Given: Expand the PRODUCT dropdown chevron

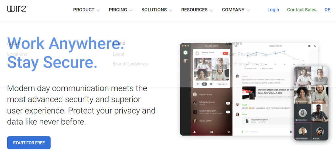Looking at the screenshot, I should click(98, 10).
